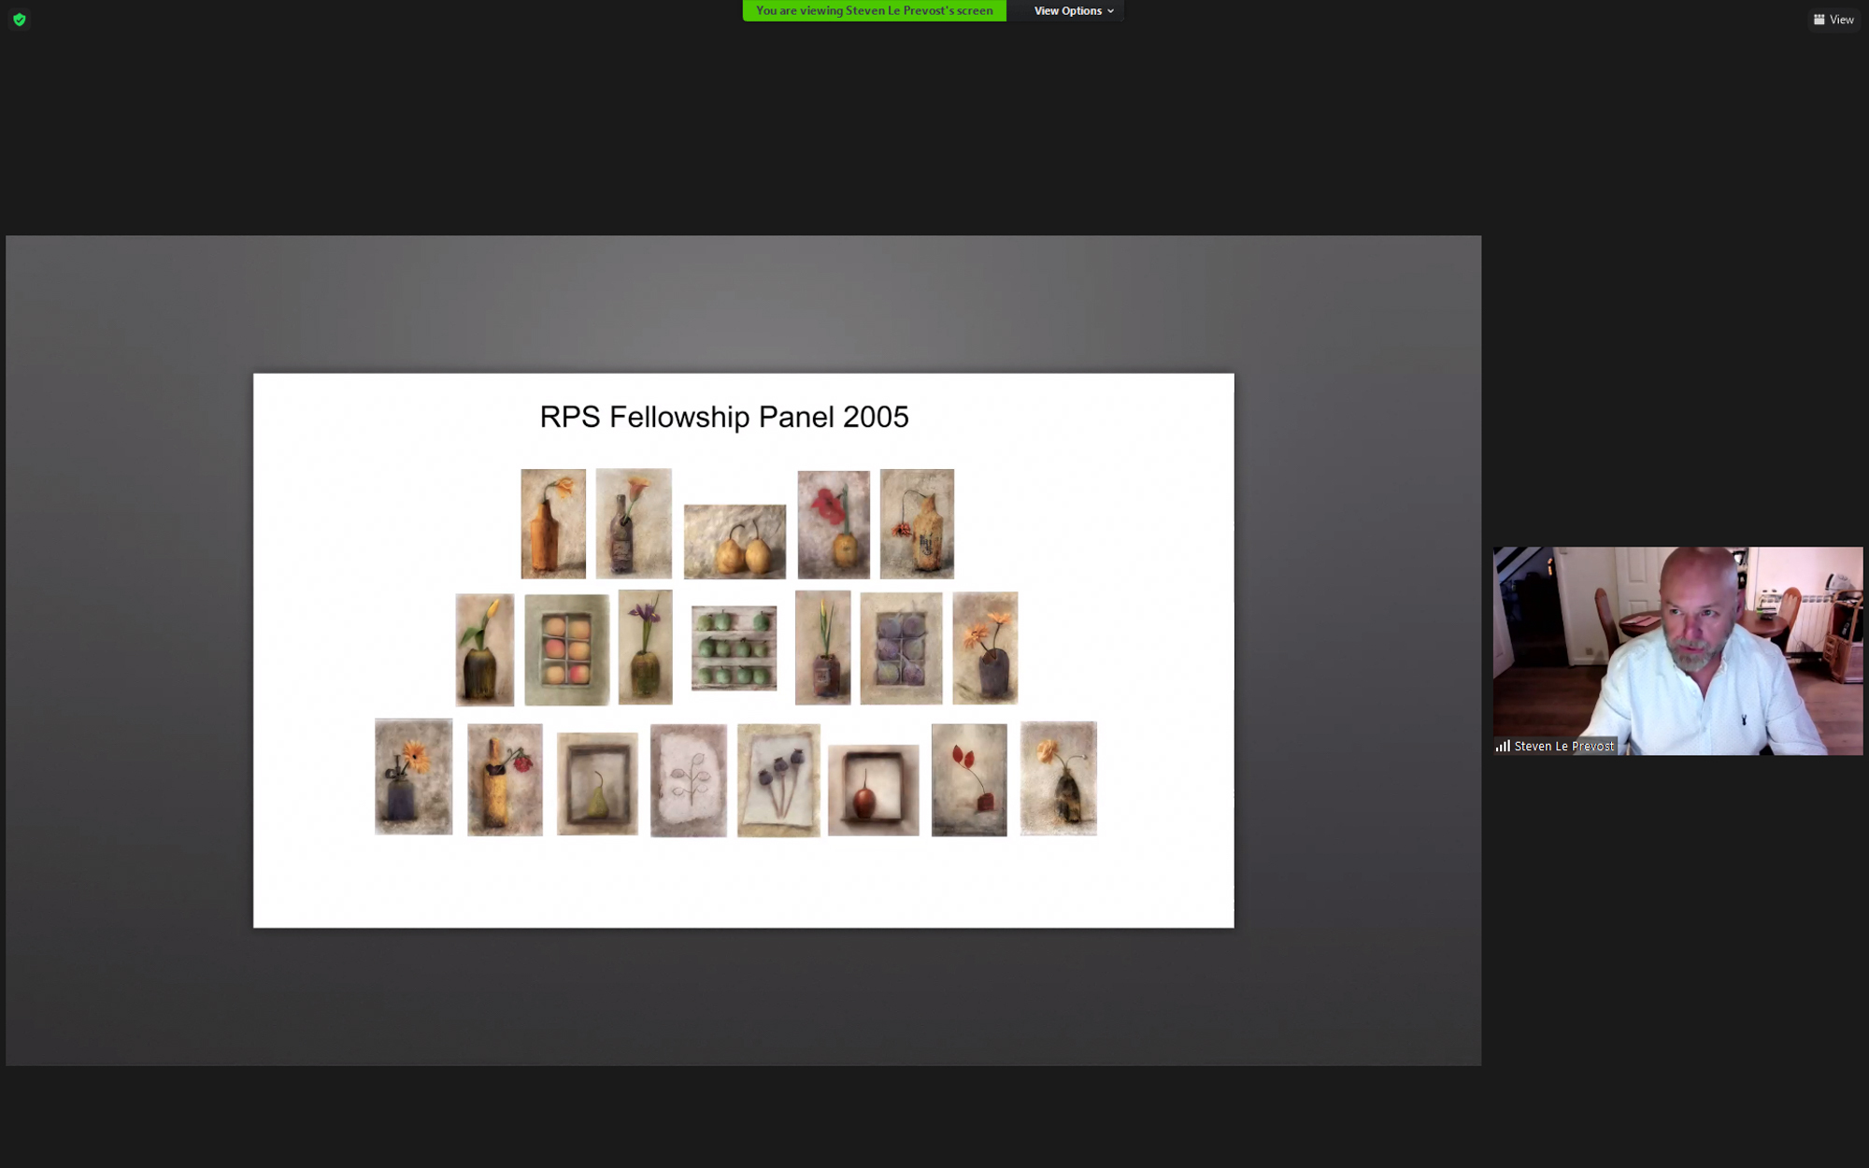1869x1168 pixels.
Task: Select the red leaves stem photo
Action: coord(969,779)
